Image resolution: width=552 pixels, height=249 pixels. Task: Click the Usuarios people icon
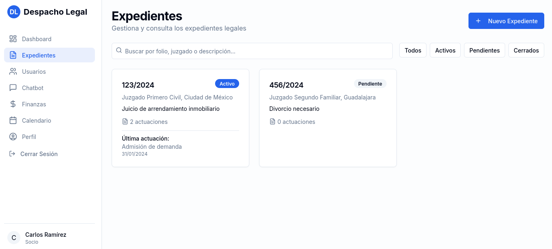click(x=13, y=71)
